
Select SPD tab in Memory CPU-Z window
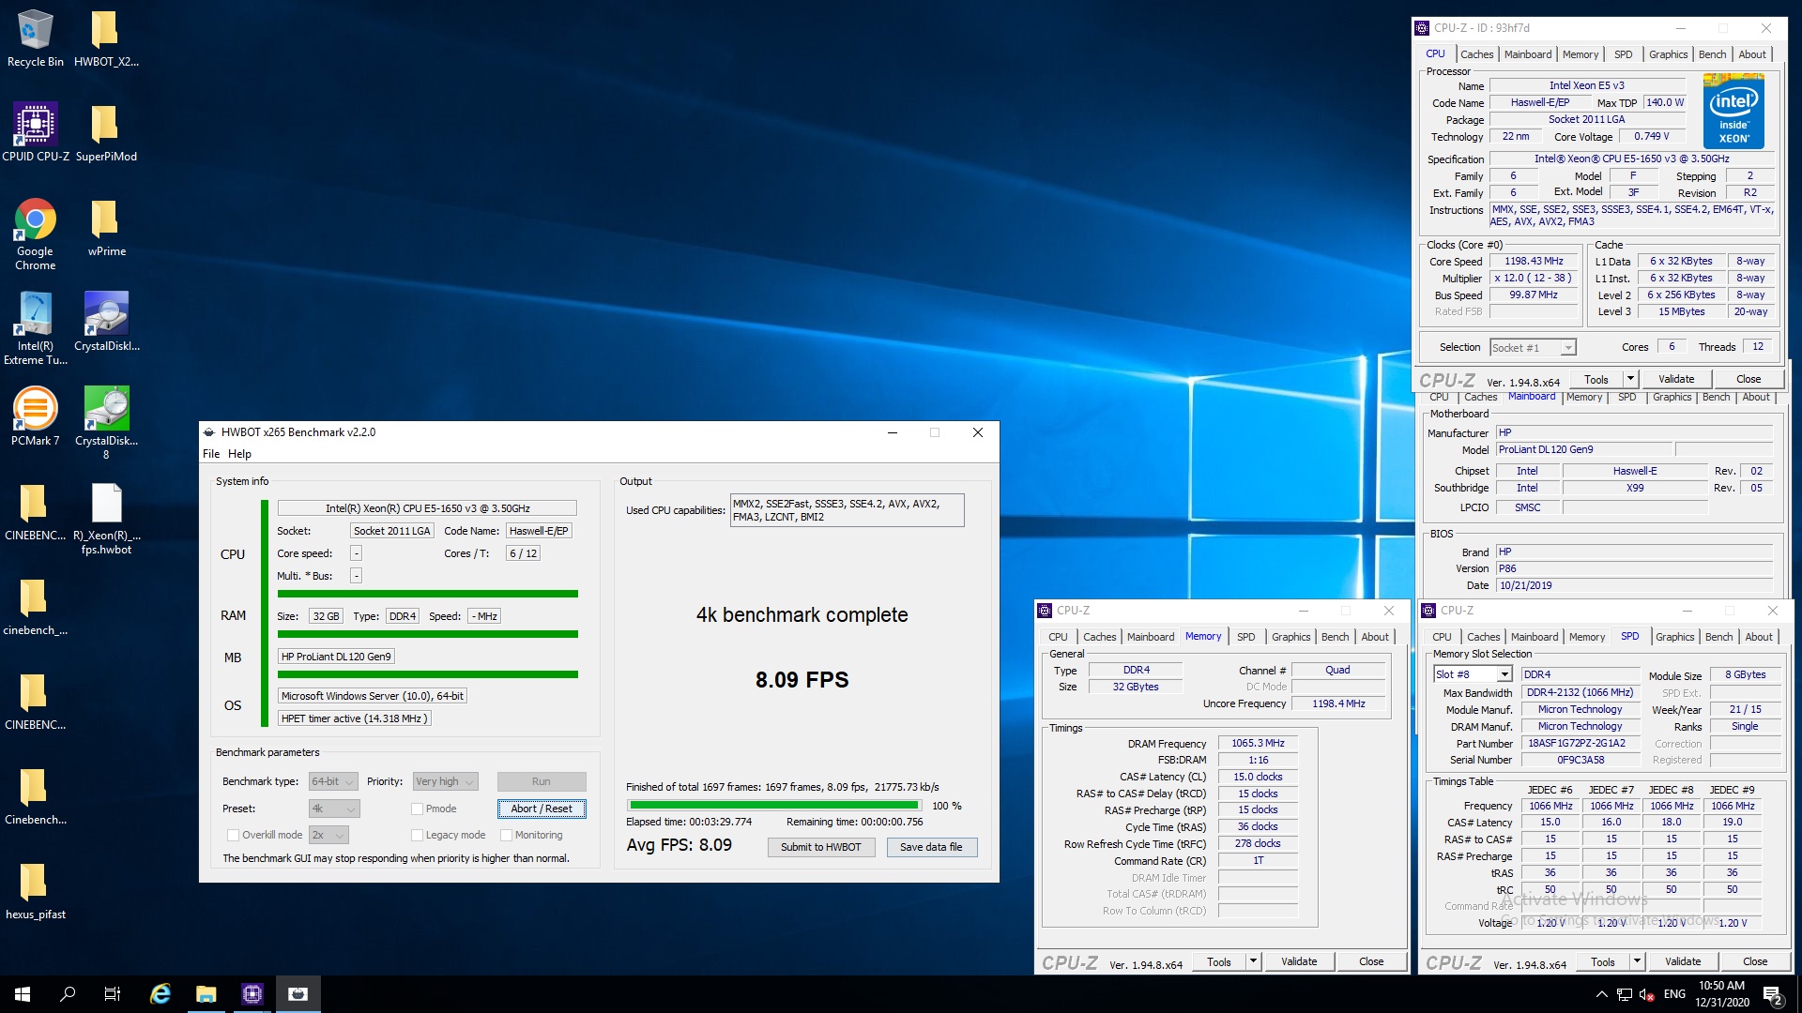[x=1245, y=637]
